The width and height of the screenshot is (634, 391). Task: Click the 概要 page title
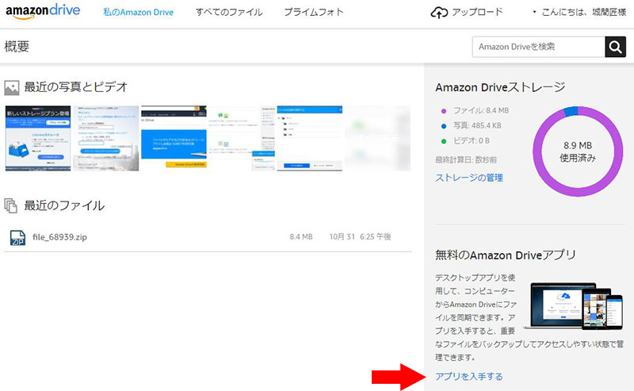pyautogui.click(x=17, y=47)
